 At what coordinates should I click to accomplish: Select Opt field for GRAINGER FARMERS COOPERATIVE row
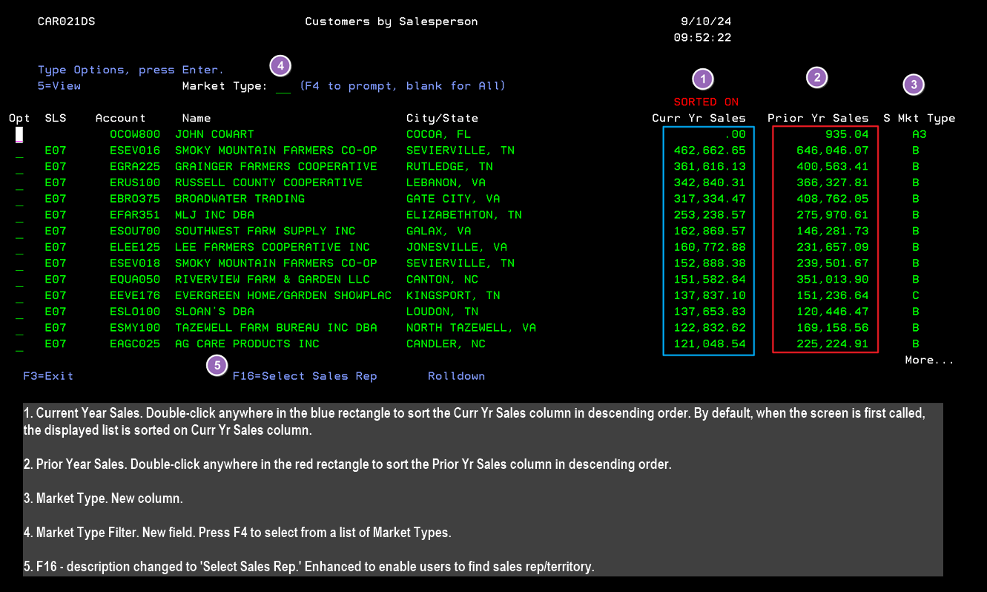click(x=19, y=168)
